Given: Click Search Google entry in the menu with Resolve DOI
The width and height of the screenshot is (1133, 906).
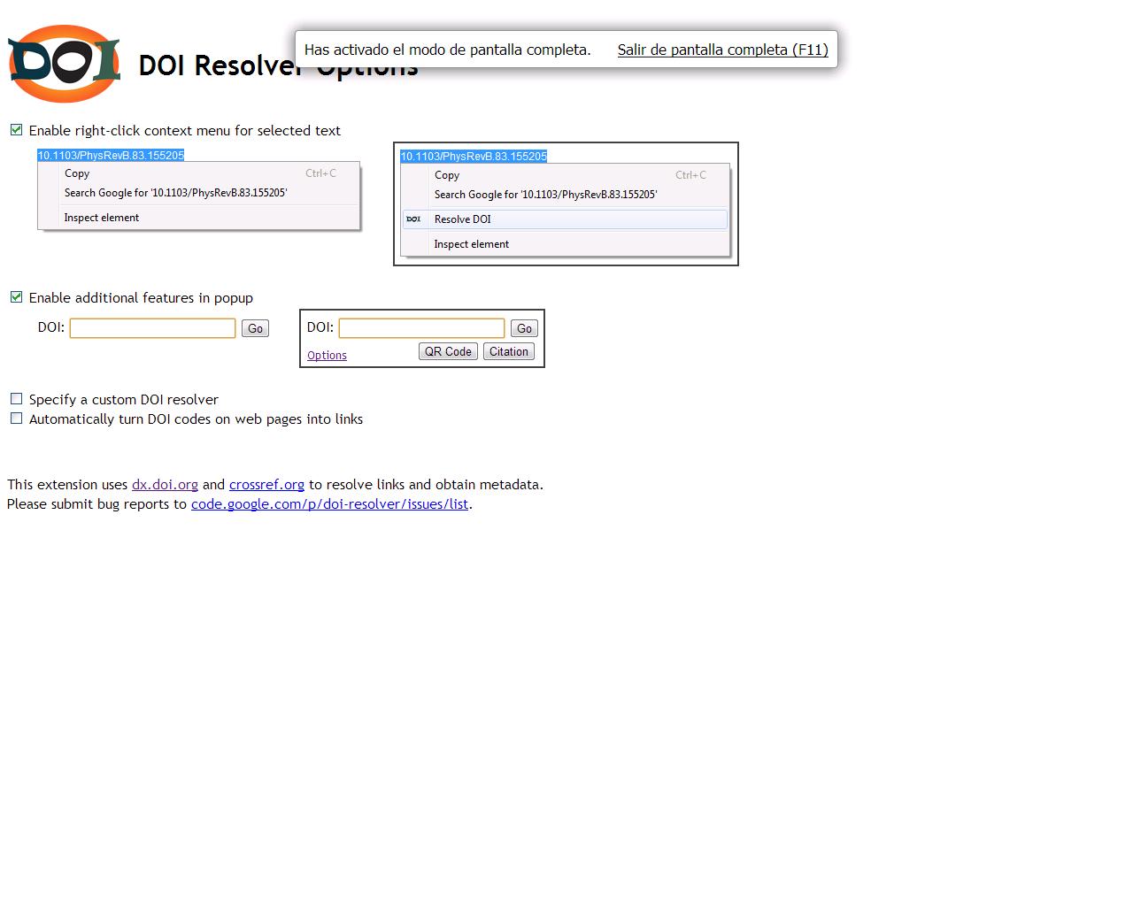Looking at the screenshot, I should (x=545, y=195).
